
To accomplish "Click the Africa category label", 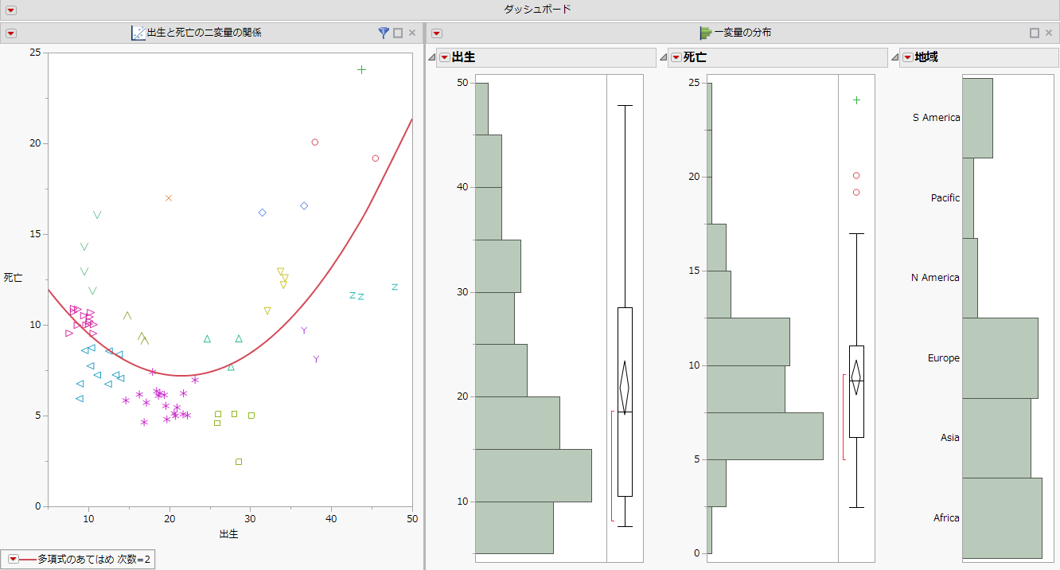I will point(946,518).
